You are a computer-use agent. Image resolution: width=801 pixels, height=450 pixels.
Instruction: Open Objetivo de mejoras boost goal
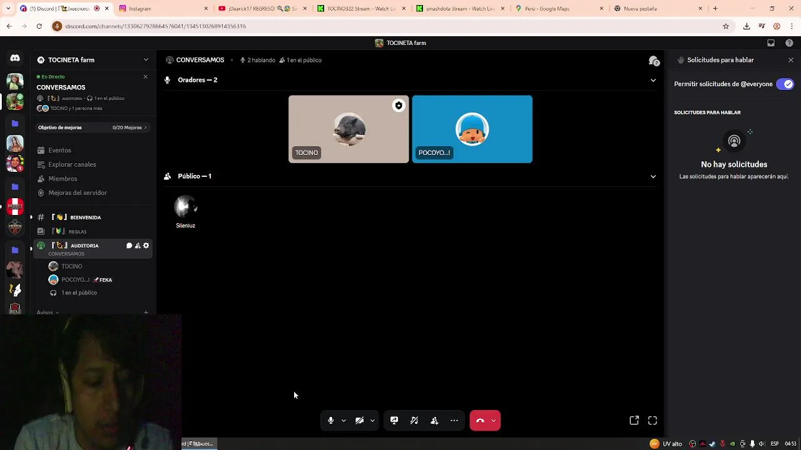click(93, 127)
